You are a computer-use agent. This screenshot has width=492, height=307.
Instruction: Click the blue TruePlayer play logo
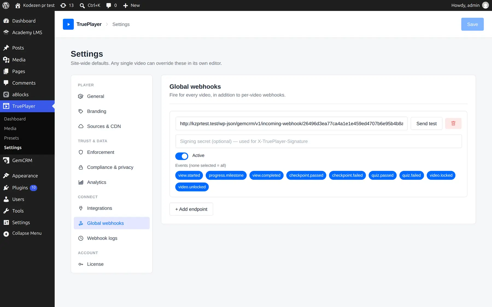(68, 24)
